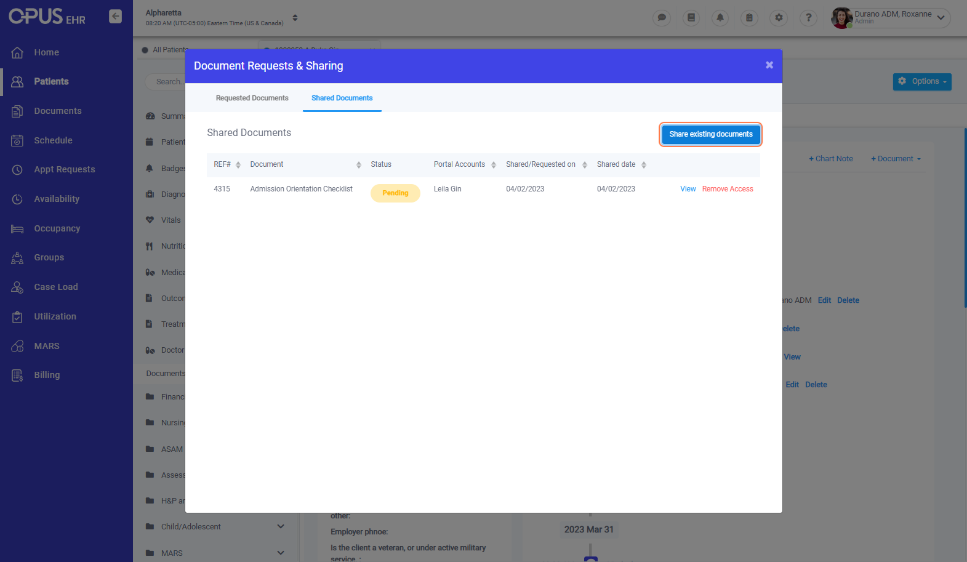Open MARS in the left sidebar
The width and height of the screenshot is (967, 562).
pyautogui.click(x=46, y=346)
